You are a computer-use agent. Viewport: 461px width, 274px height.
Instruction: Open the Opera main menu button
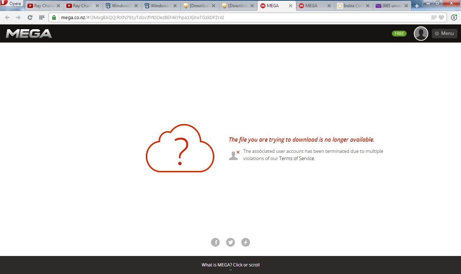point(12,4)
